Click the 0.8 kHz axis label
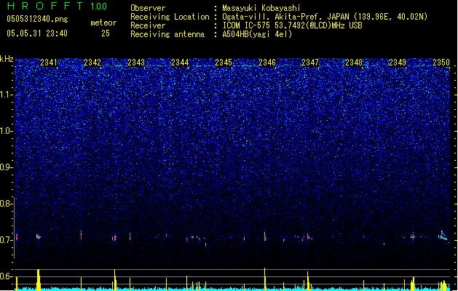 [6, 204]
